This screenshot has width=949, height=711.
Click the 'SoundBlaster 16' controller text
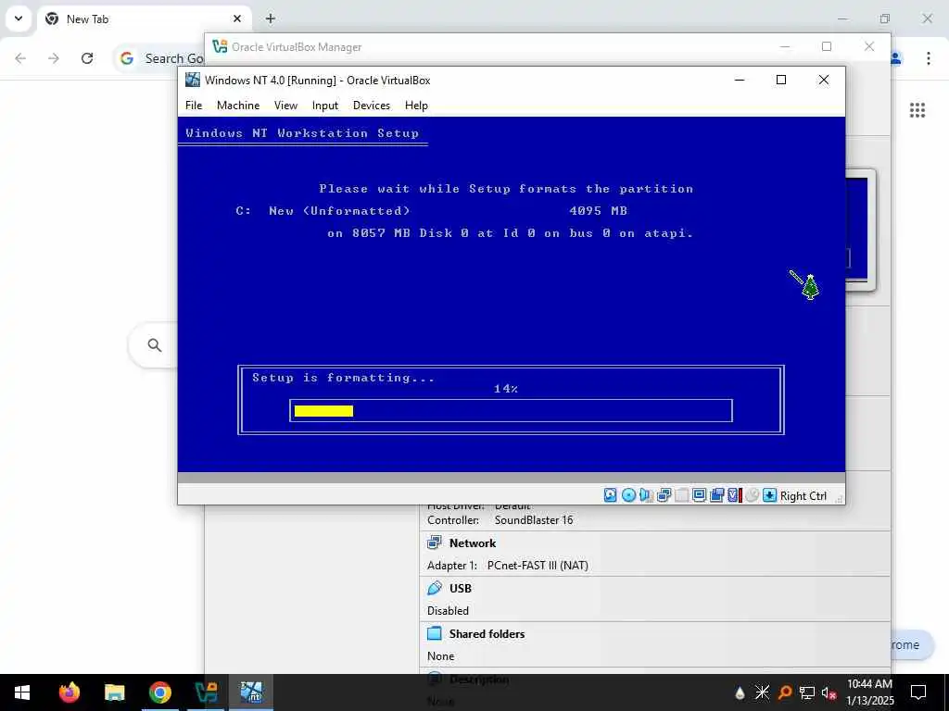534,520
